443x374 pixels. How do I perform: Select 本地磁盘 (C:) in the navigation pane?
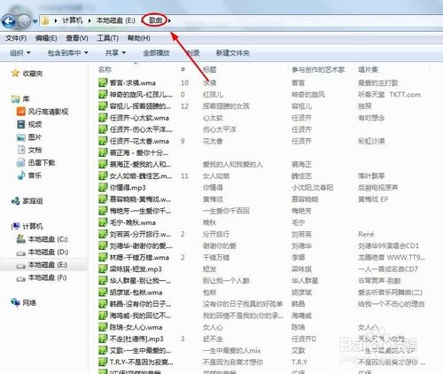coord(48,239)
